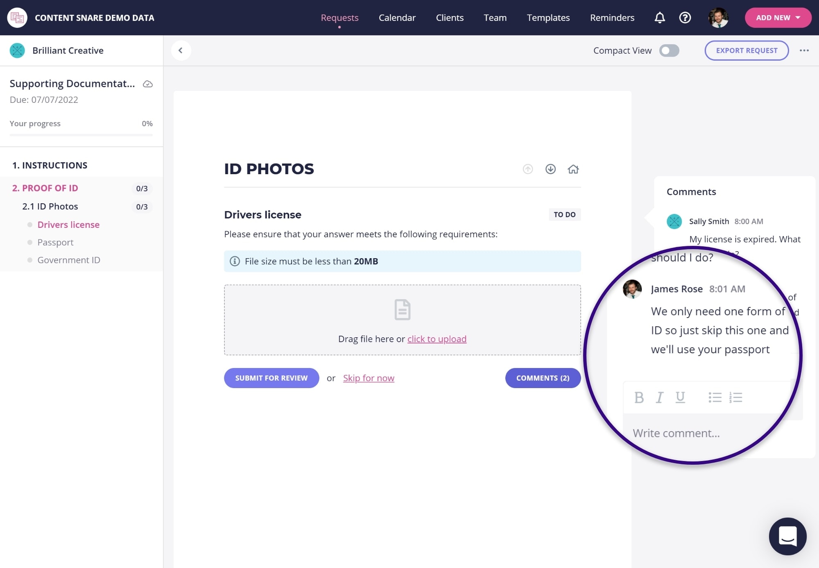The image size is (819, 568).
Task: Open the help question mark icon
Action: click(x=685, y=18)
